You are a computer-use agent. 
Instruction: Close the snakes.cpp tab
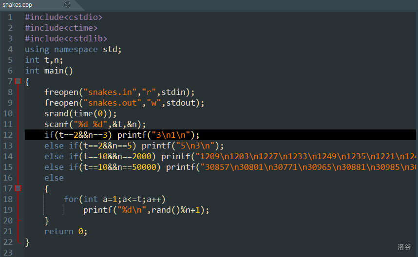click(x=67, y=5)
